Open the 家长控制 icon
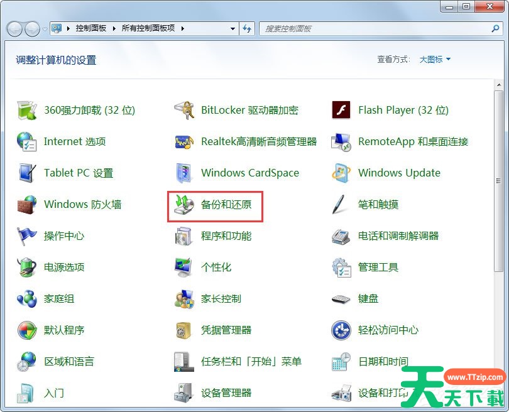 tap(183, 299)
